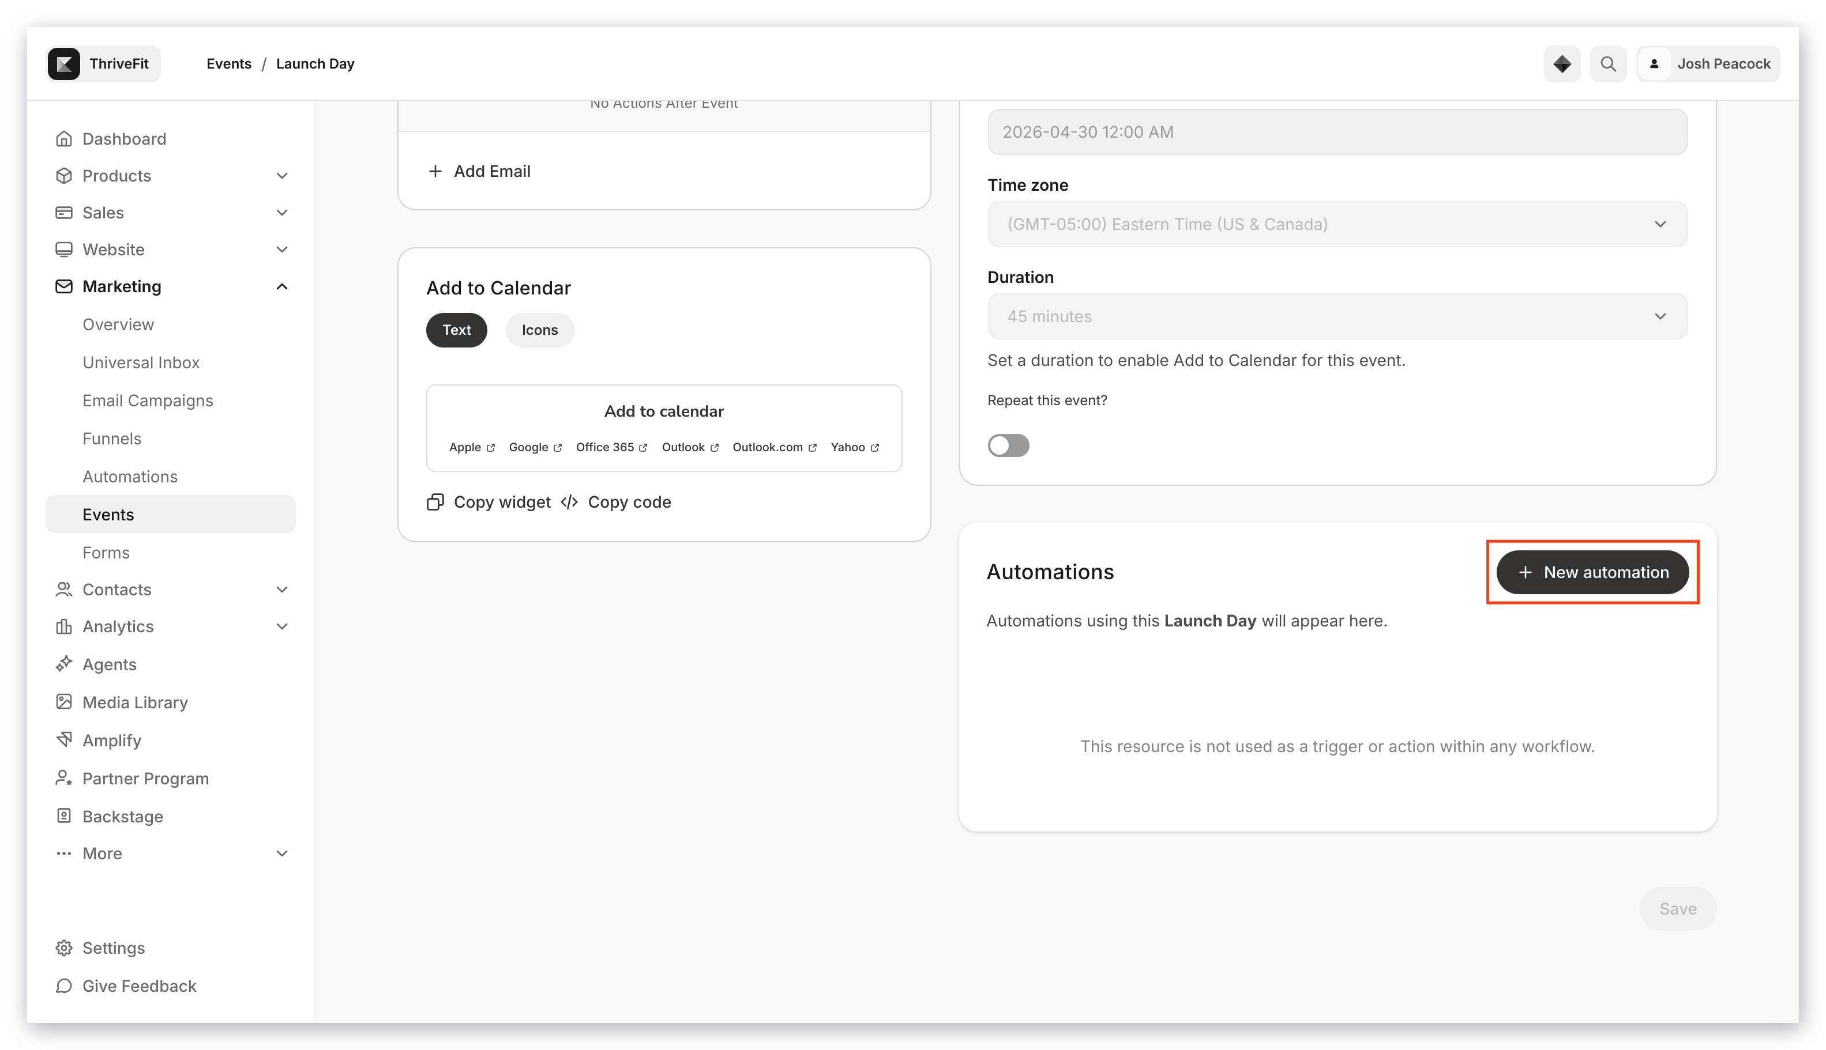The height and width of the screenshot is (1050, 1826).
Task: Click the Website monitor icon
Action: (x=63, y=249)
